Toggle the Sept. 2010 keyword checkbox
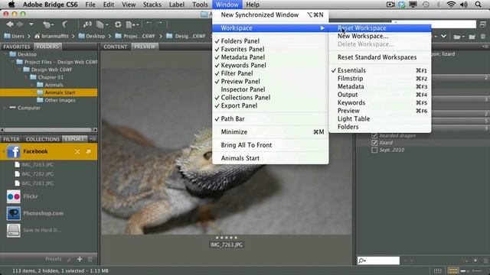The width and height of the screenshot is (490, 275). (374, 150)
